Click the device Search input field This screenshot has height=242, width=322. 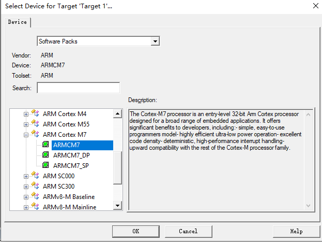[79, 88]
